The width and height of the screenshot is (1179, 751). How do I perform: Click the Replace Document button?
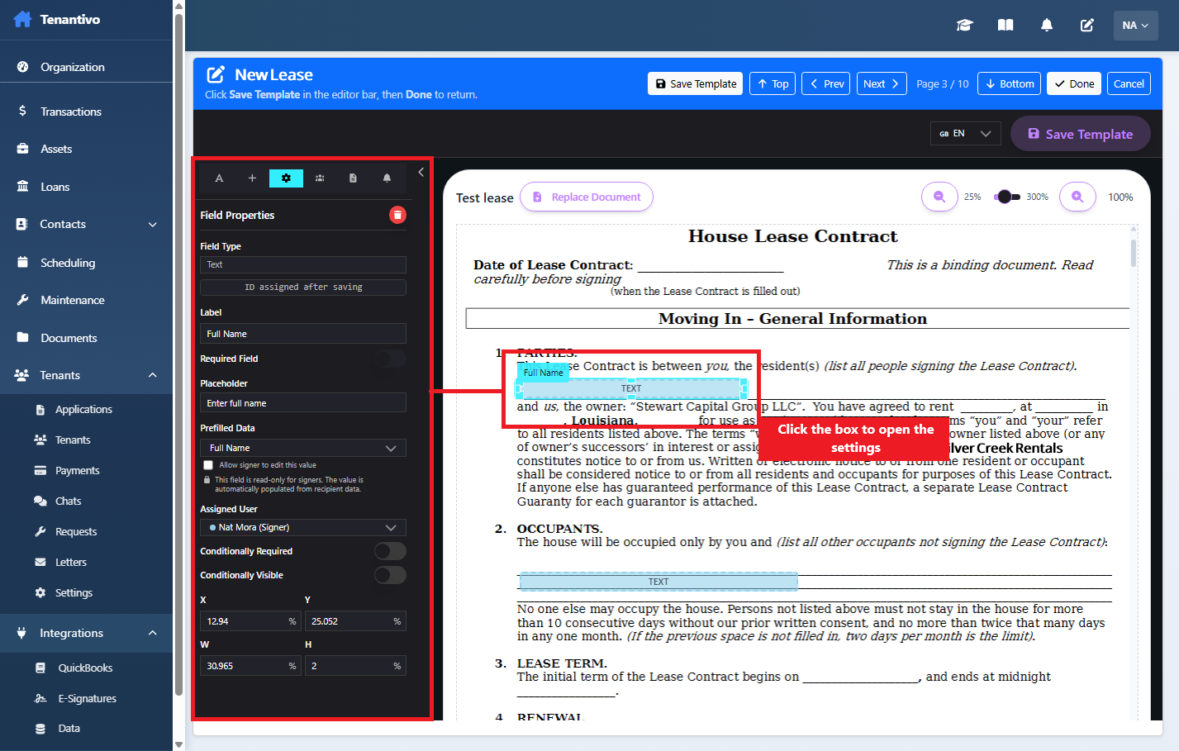(587, 197)
